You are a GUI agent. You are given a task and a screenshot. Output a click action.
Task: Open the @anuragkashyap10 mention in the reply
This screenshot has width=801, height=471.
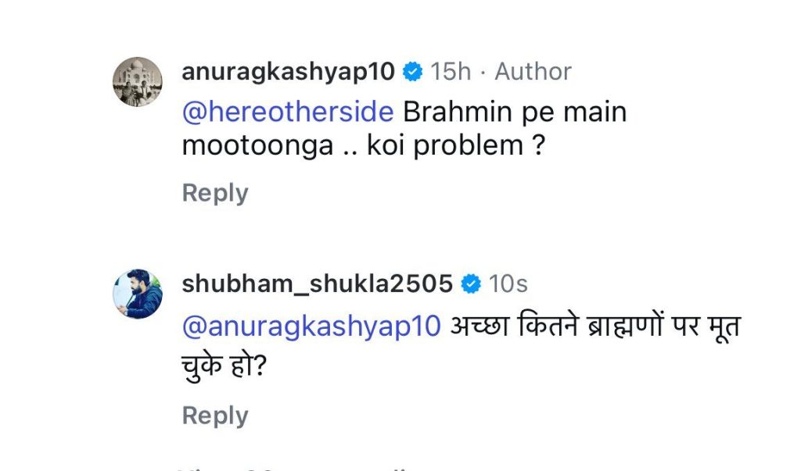coord(311,326)
